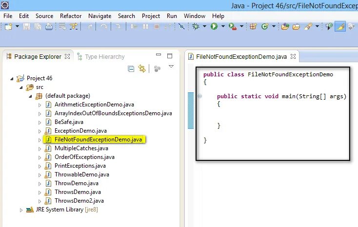Click the Open Task folder icon
The image size is (358, 227).
pos(296,26)
